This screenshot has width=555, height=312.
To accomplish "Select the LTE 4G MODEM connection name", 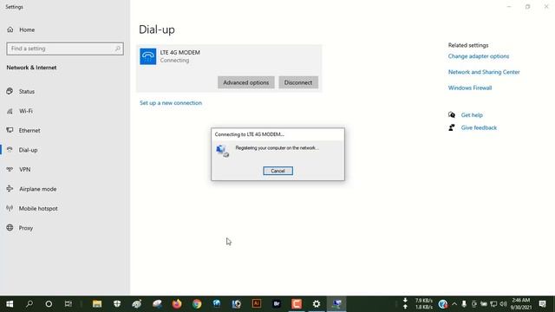I will coord(180,52).
